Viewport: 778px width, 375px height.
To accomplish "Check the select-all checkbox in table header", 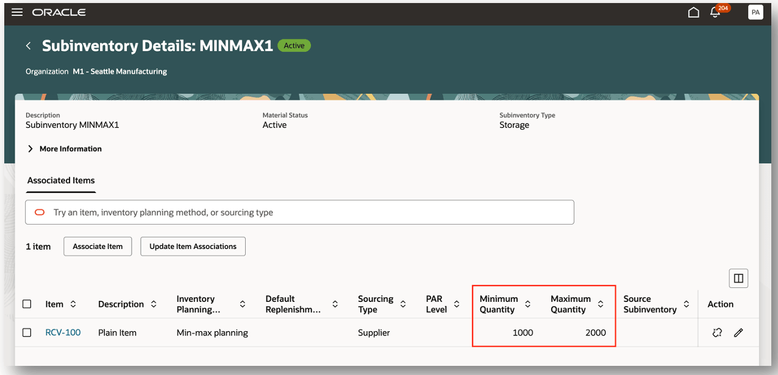I will (27, 303).
